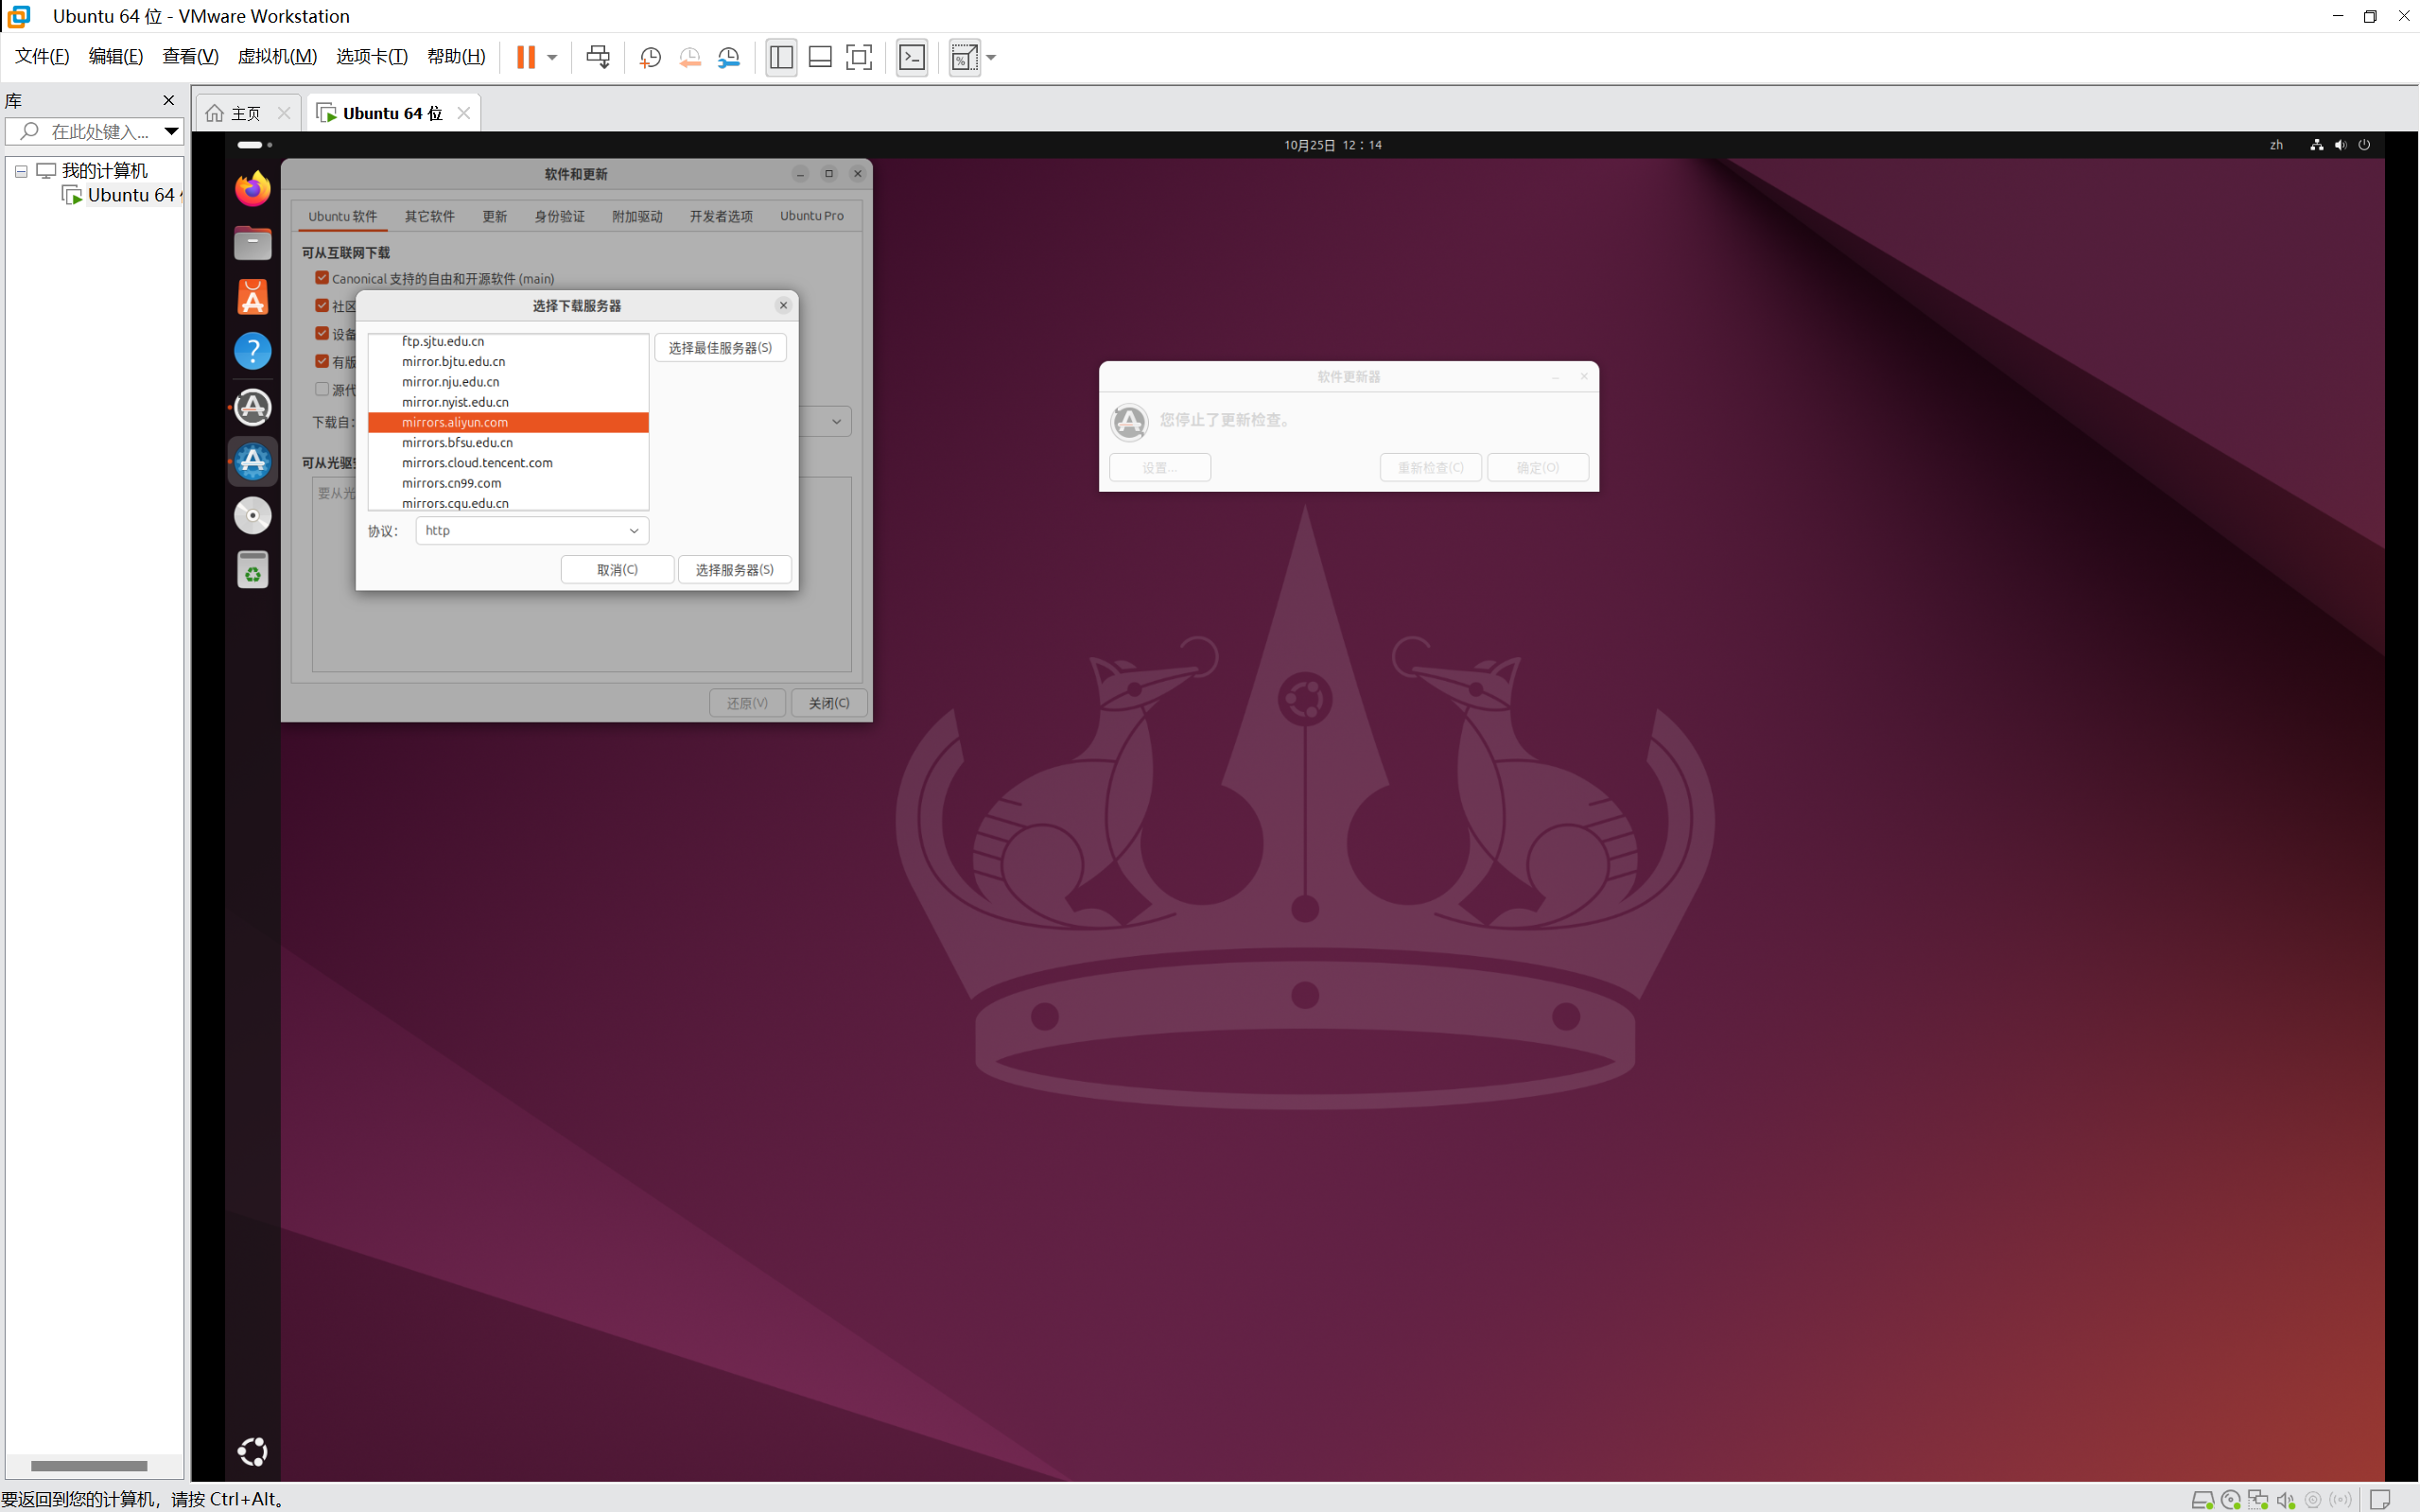Click the VMware pause virtual machine icon
The height and width of the screenshot is (1512, 2420).
tap(525, 57)
